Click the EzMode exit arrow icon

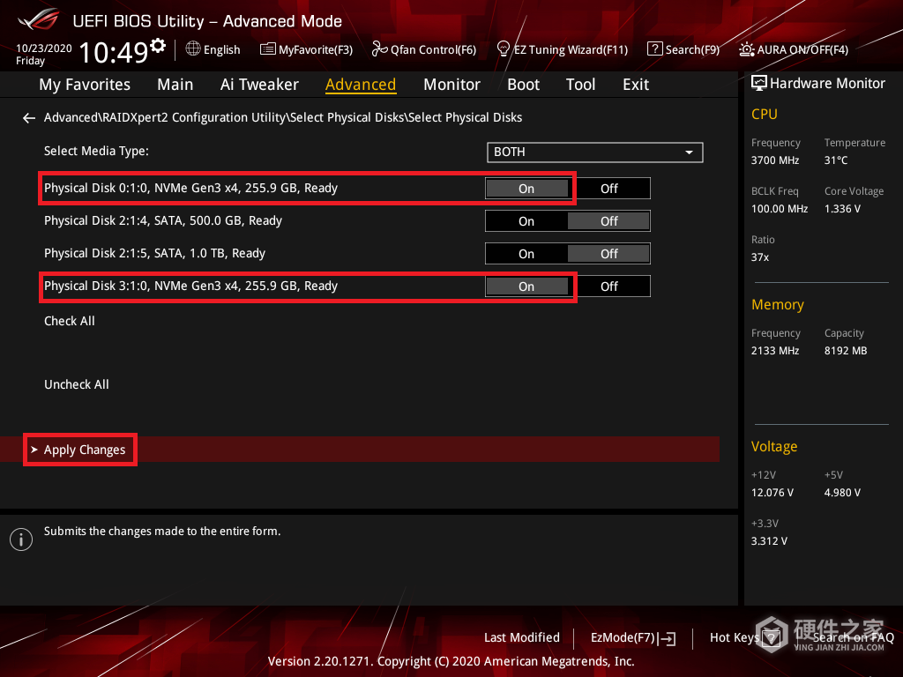pos(668,638)
